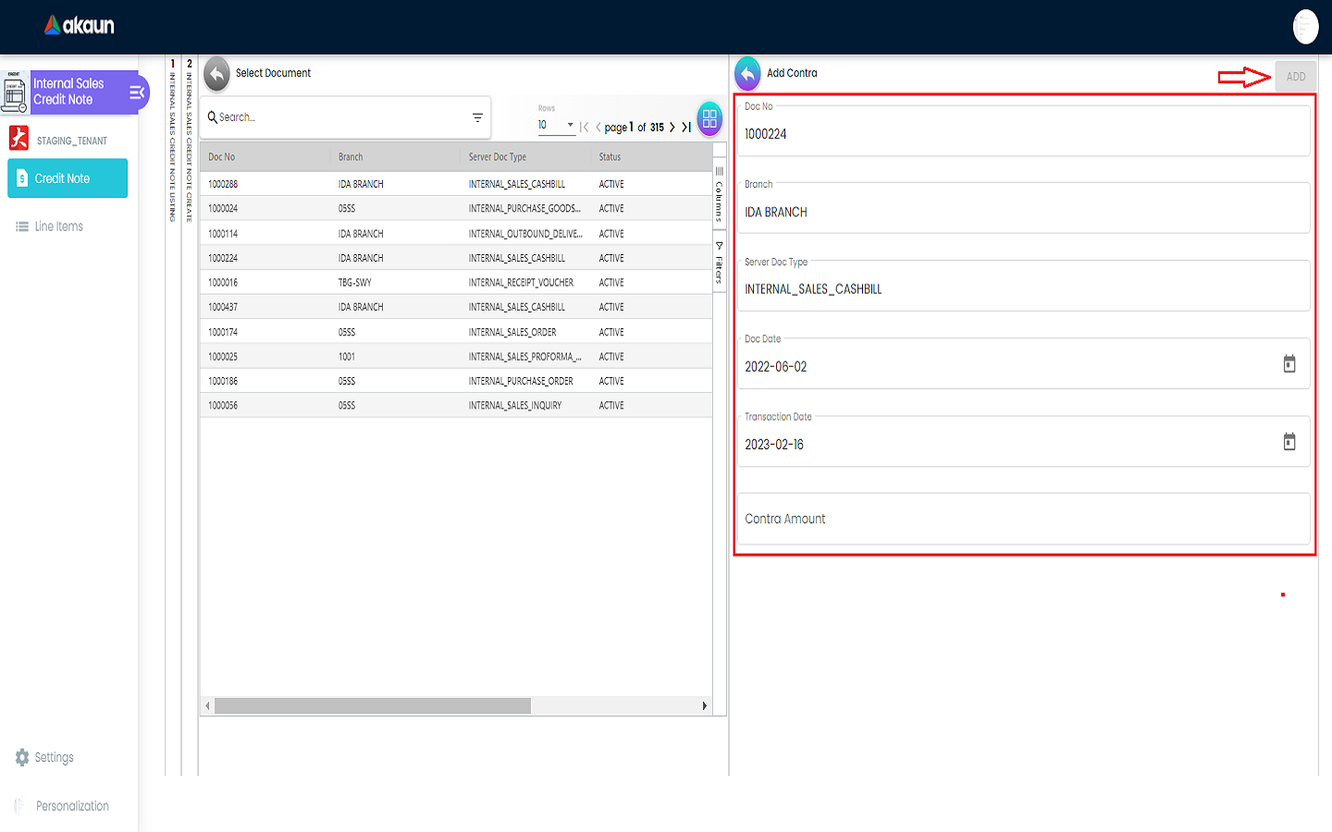Collapse the Internal Sales Credit Note sidebar menu
The height and width of the screenshot is (832, 1332).
[136, 92]
